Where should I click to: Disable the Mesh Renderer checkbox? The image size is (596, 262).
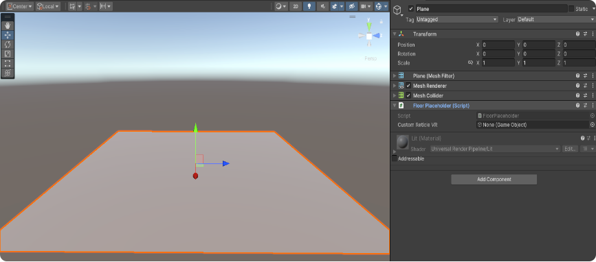[x=408, y=86]
